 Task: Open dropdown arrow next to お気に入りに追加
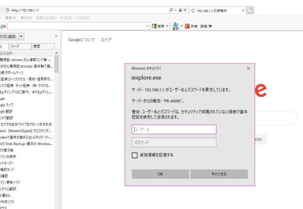coord(21,36)
